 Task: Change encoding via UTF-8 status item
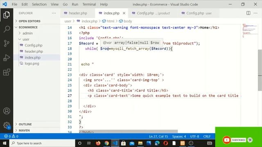tap(194, 136)
